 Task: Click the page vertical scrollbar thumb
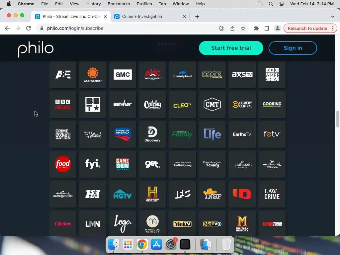point(337,119)
